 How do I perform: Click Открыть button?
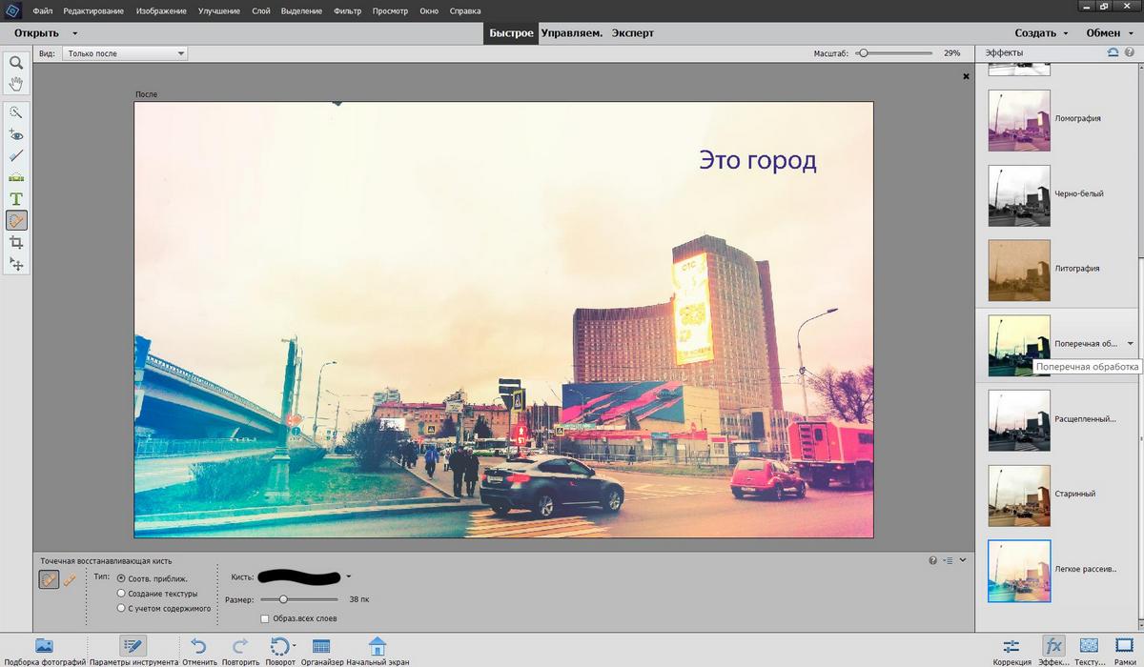tap(36, 32)
